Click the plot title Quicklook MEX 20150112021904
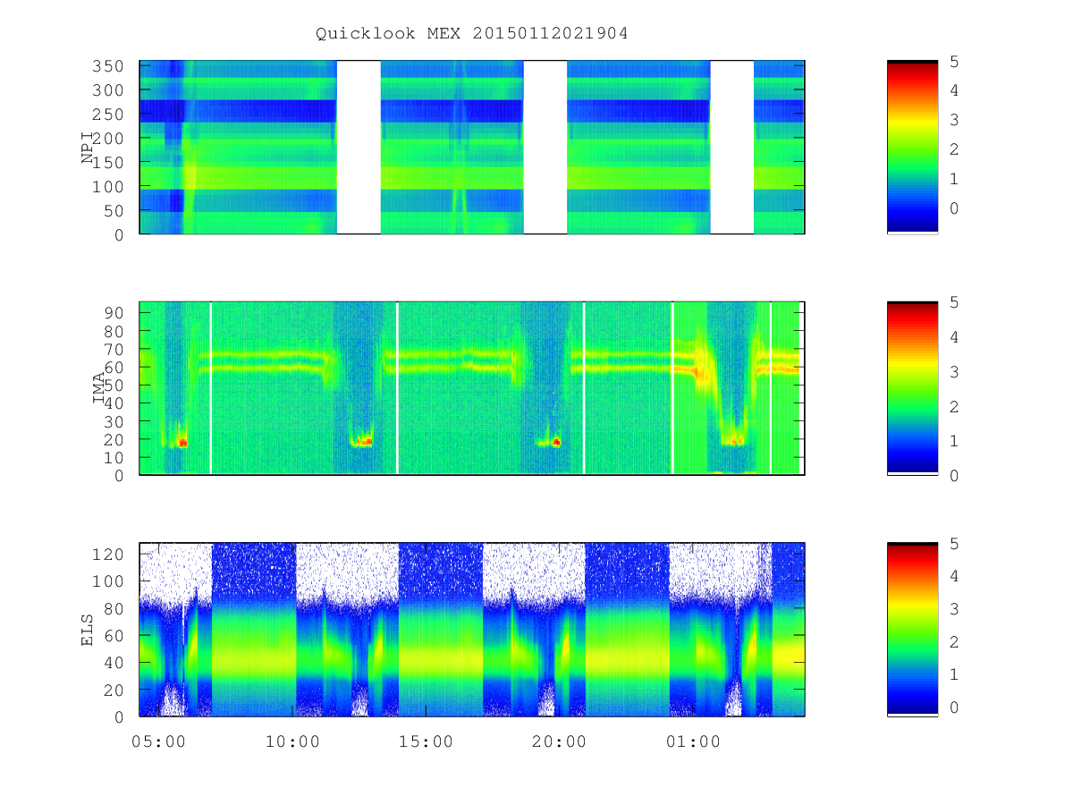The width and height of the screenshot is (1073, 805). [471, 33]
